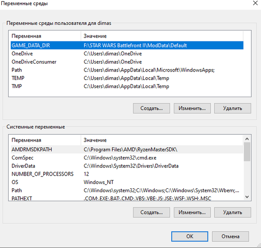Edit the selected system variable

click(x=192, y=212)
